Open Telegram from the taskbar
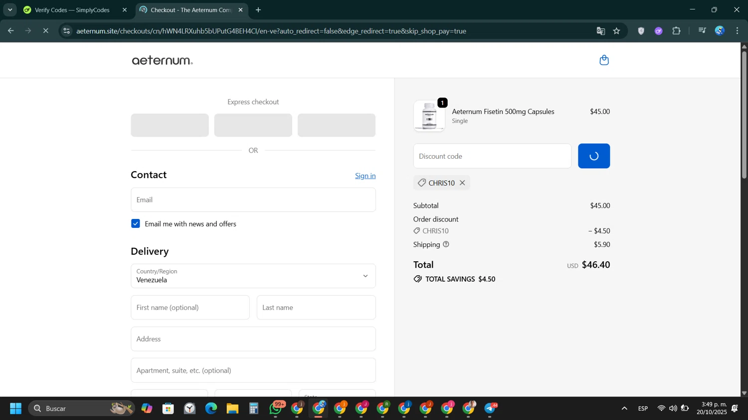 tap(491, 409)
